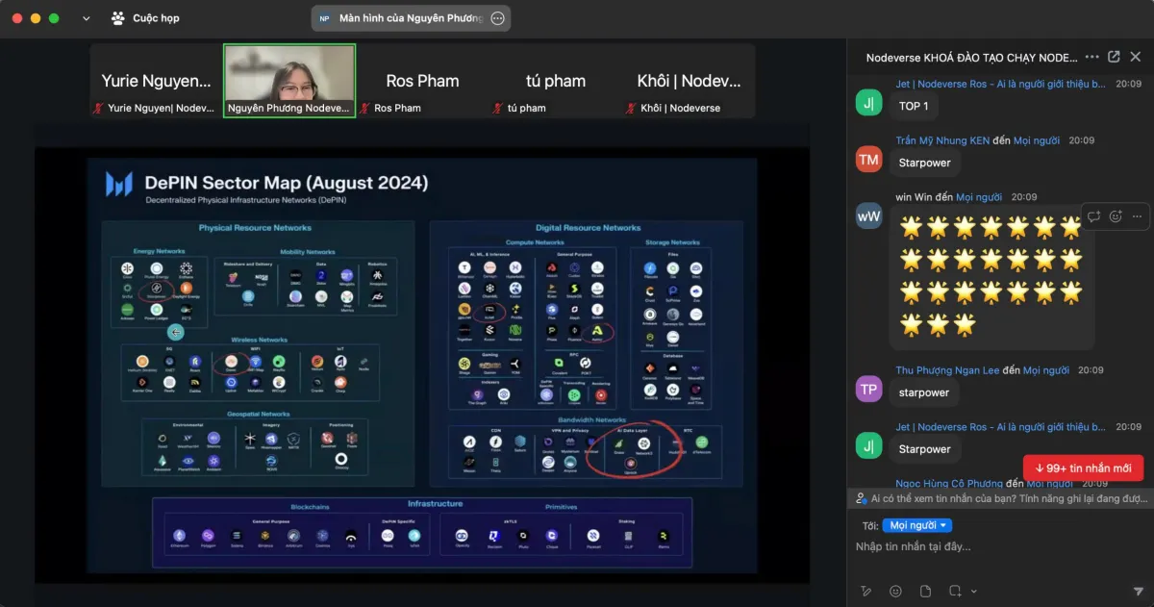Click the green fullscreen window button

click(x=54, y=18)
